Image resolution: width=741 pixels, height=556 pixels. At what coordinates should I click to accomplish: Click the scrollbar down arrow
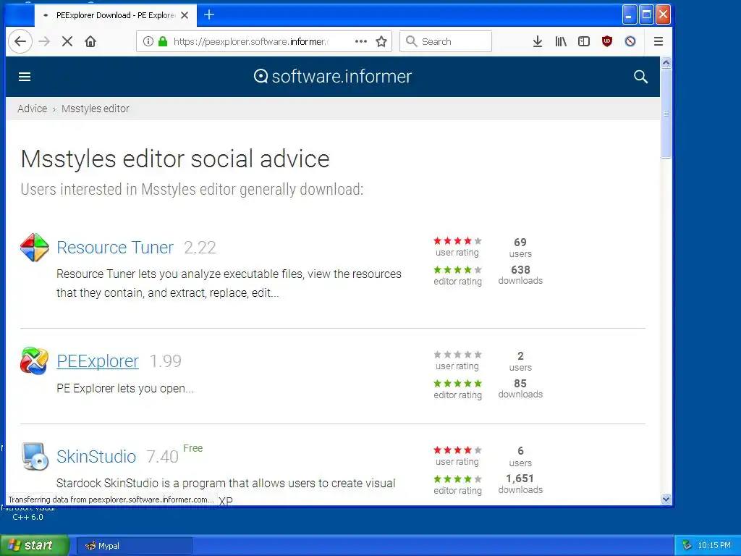[666, 499]
